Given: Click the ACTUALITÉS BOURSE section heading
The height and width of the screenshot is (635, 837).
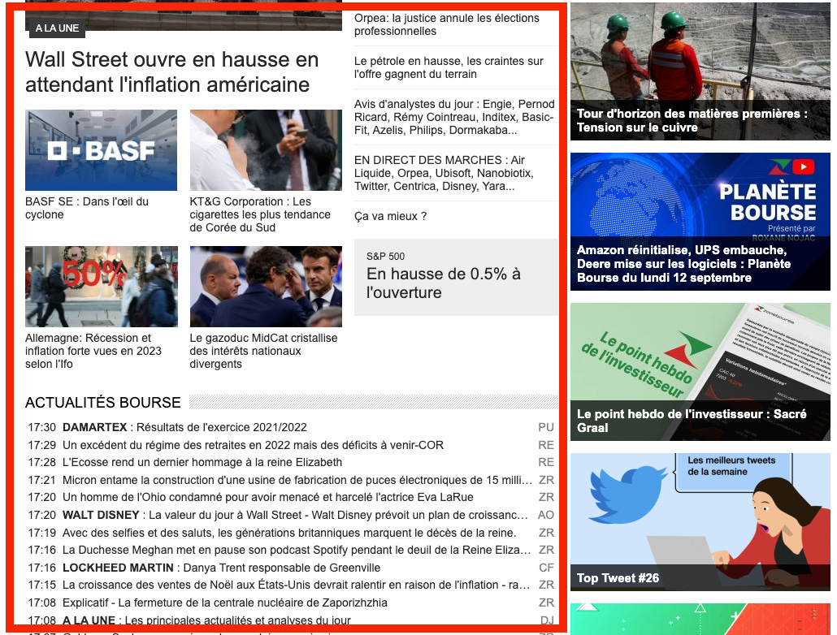Looking at the screenshot, I should [x=103, y=402].
